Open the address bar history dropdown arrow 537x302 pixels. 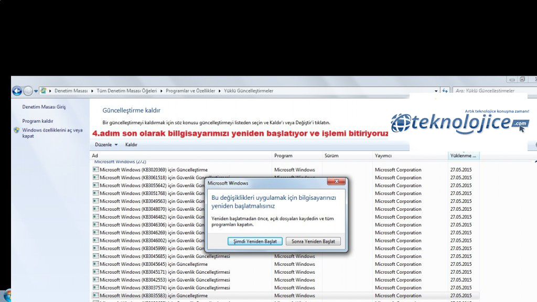(x=436, y=91)
